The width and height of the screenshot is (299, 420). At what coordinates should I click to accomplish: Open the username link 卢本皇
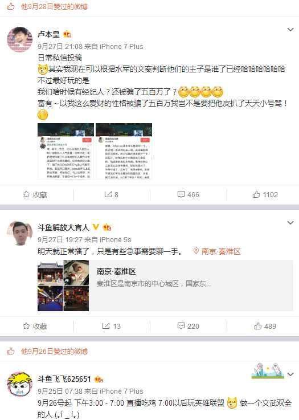pos(48,34)
